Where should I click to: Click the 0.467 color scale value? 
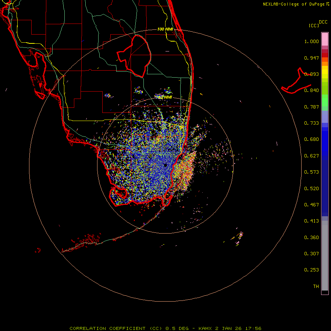click(312, 205)
